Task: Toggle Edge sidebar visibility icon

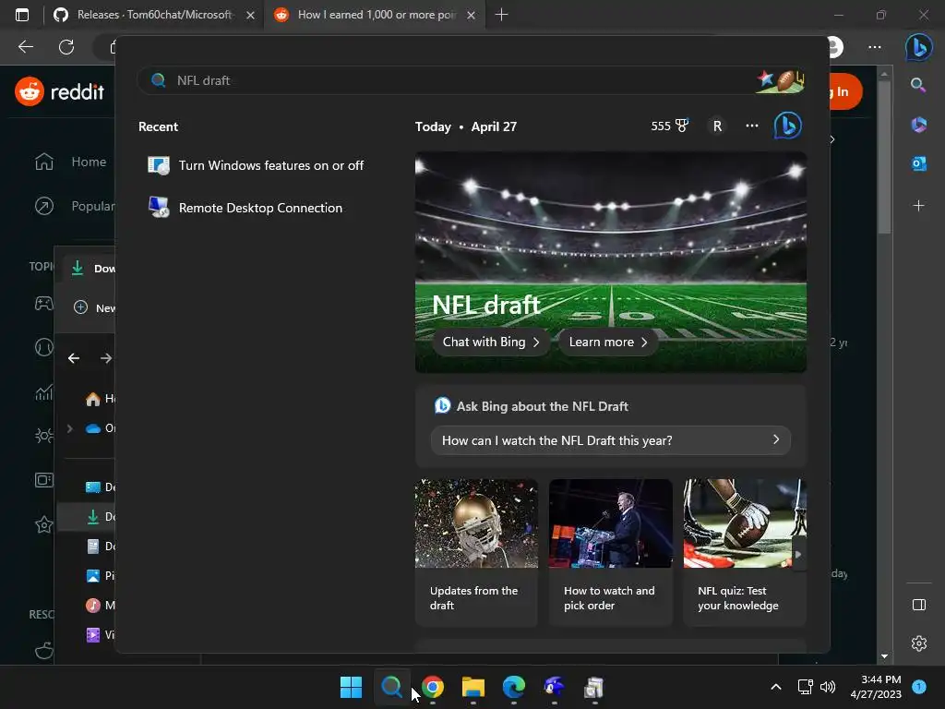Action: (918, 605)
